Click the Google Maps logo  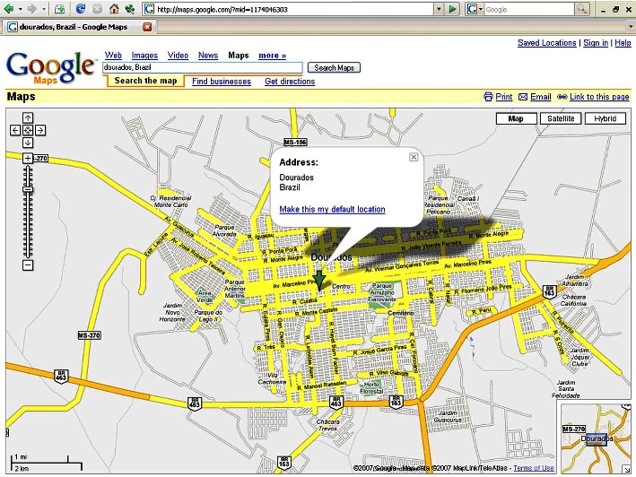[51, 67]
